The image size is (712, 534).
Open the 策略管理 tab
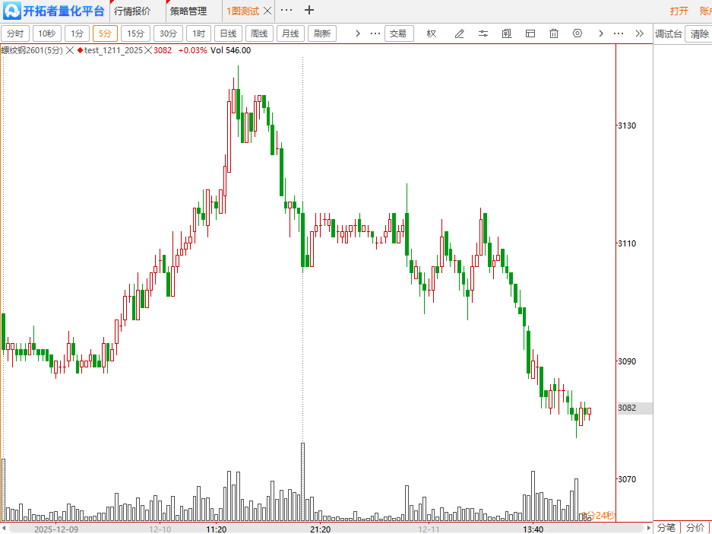tap(188, 11)
